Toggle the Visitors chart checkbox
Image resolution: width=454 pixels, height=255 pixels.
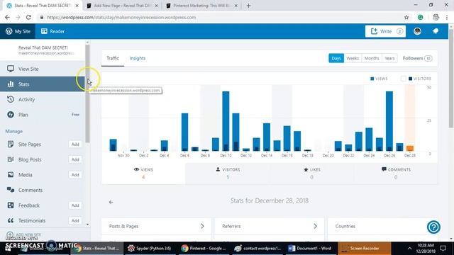coord(404,79)
